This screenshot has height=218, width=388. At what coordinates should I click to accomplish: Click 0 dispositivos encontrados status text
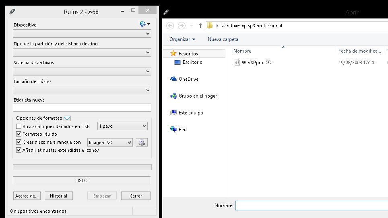point(38,211)
